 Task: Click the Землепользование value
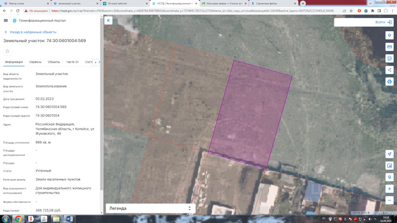tap(51, 86)
